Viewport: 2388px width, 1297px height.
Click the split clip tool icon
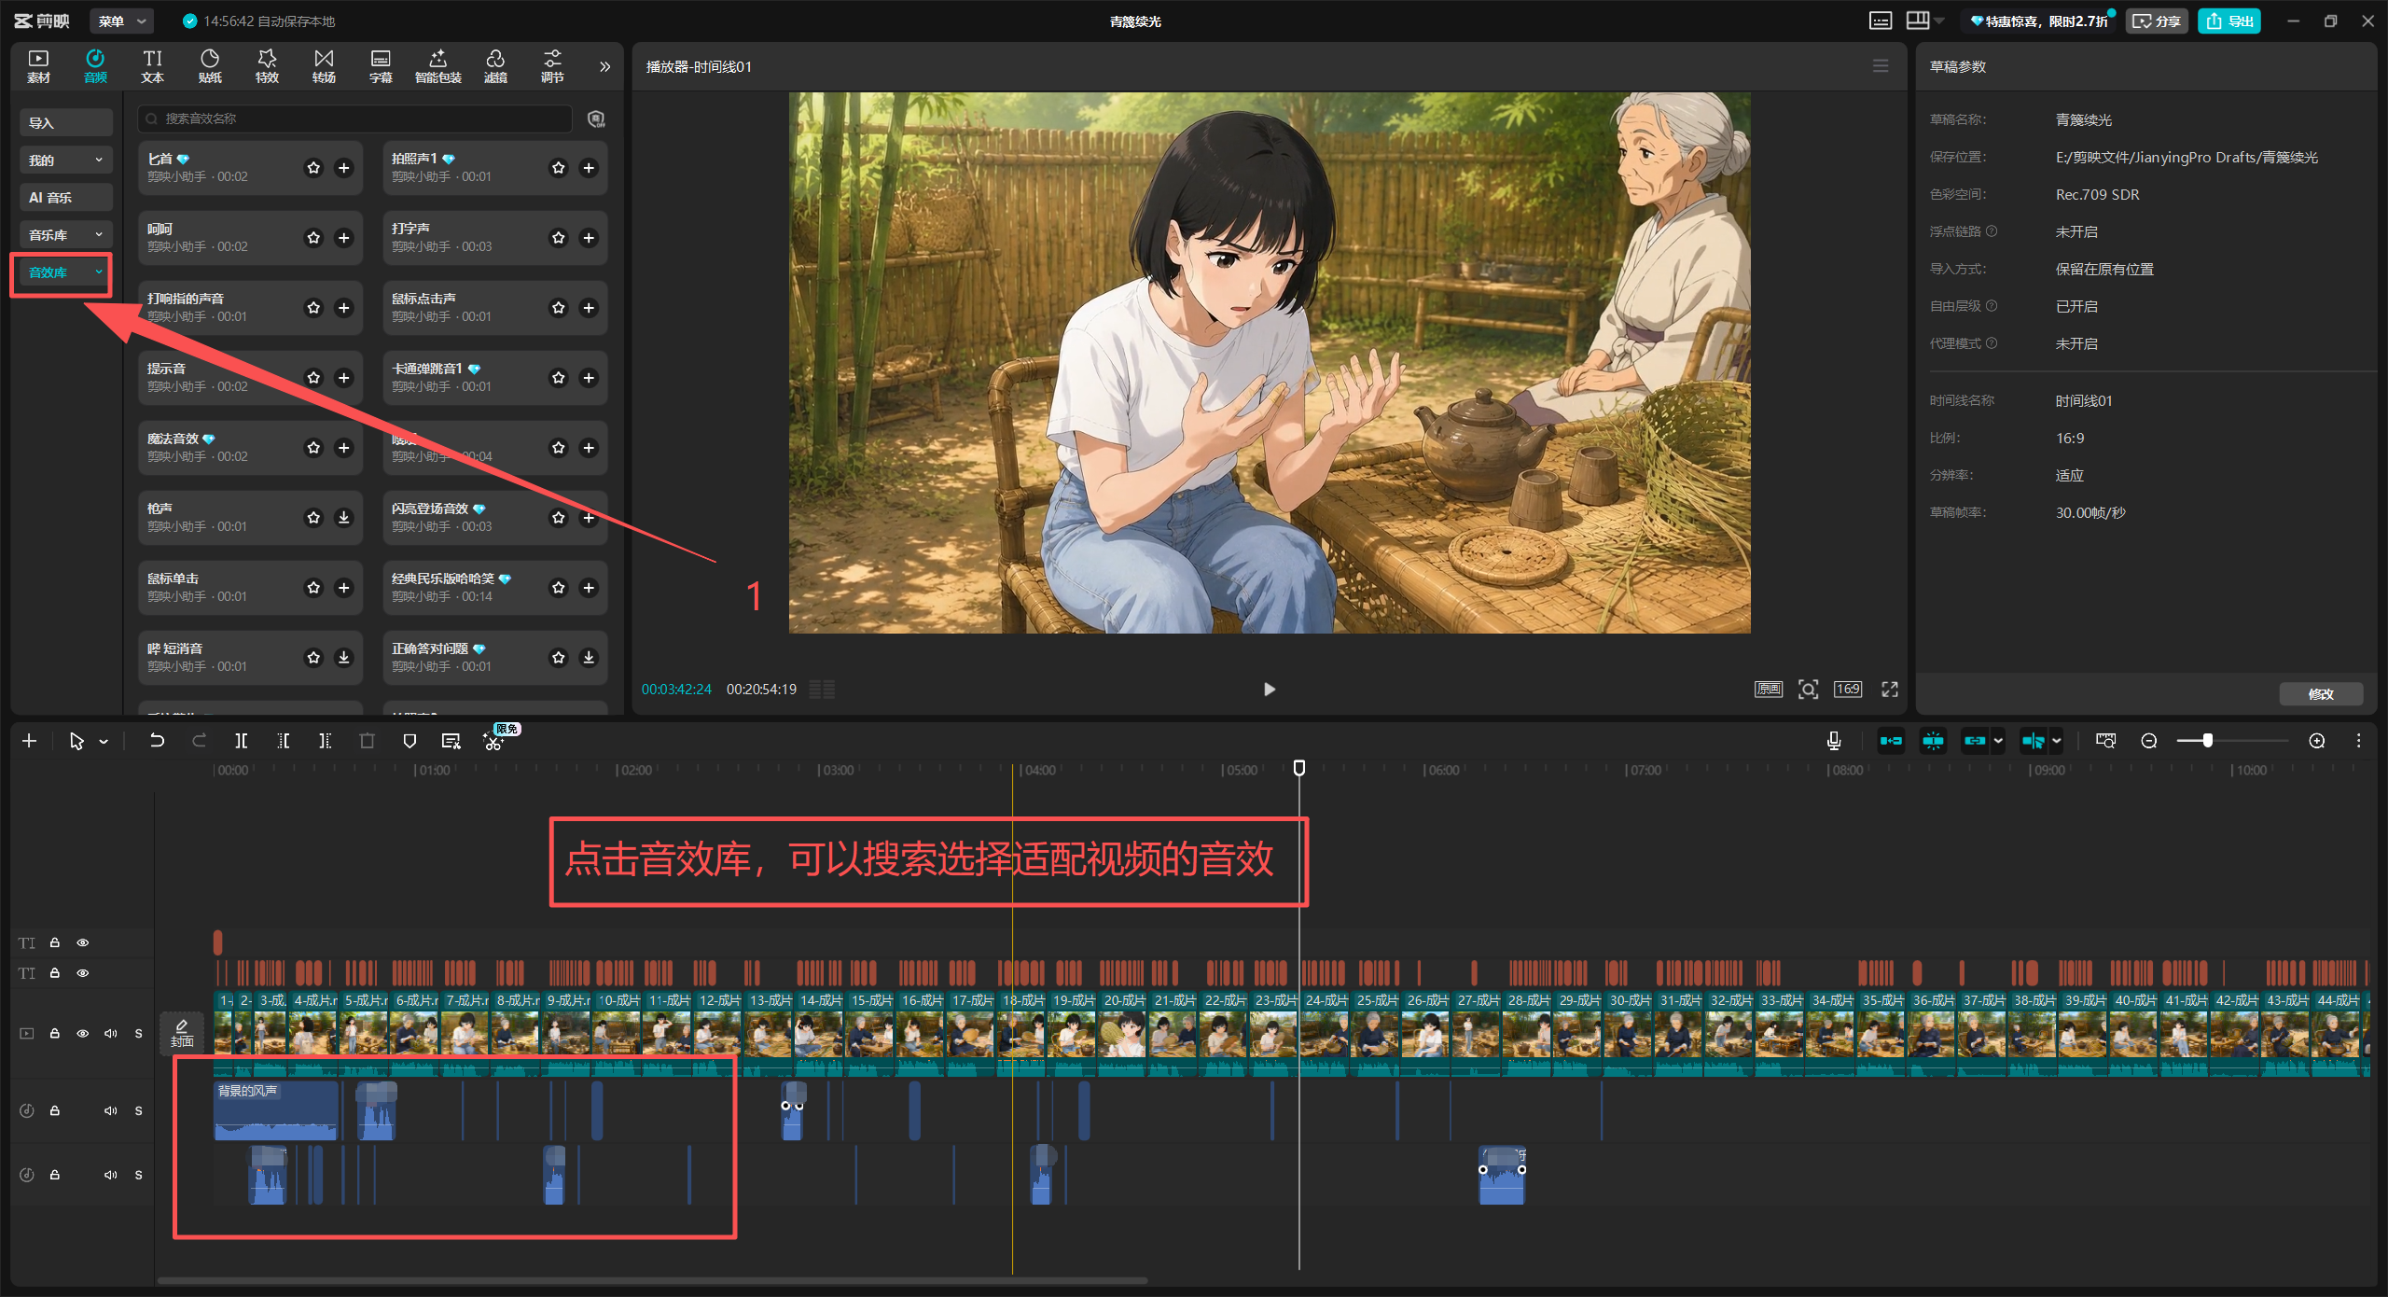[242, 741]
